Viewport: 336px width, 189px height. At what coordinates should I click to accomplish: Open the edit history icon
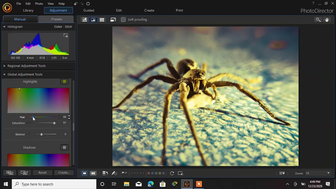click(105, 173)
